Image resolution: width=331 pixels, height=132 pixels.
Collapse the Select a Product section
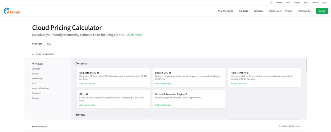pyautogui.click(x=33, y=55)
